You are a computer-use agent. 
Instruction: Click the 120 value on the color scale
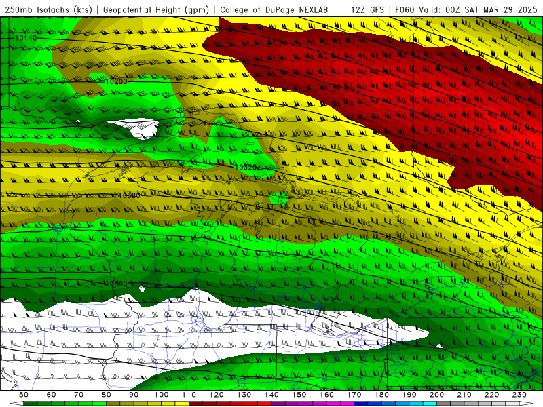(x=217, y=395)
